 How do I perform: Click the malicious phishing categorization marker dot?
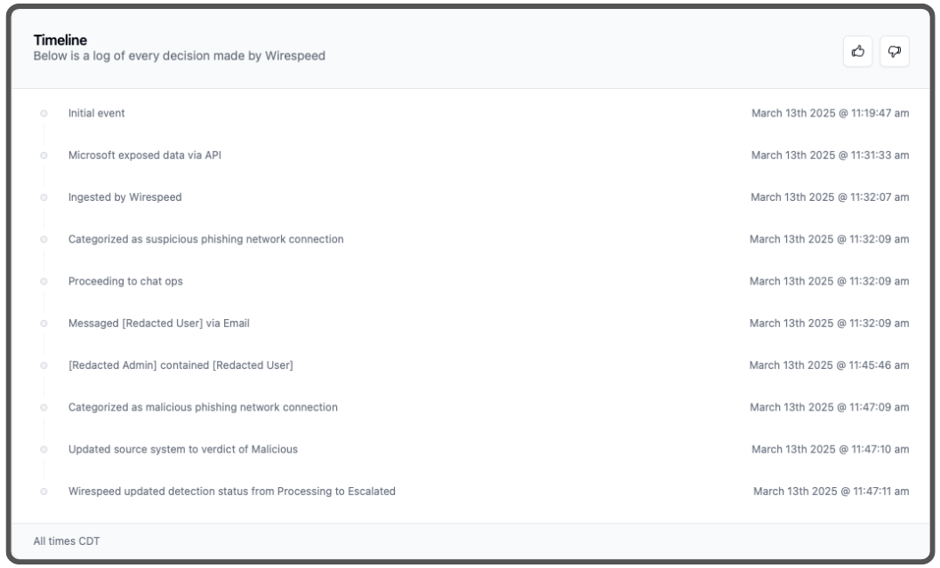[x=44, y=407]
